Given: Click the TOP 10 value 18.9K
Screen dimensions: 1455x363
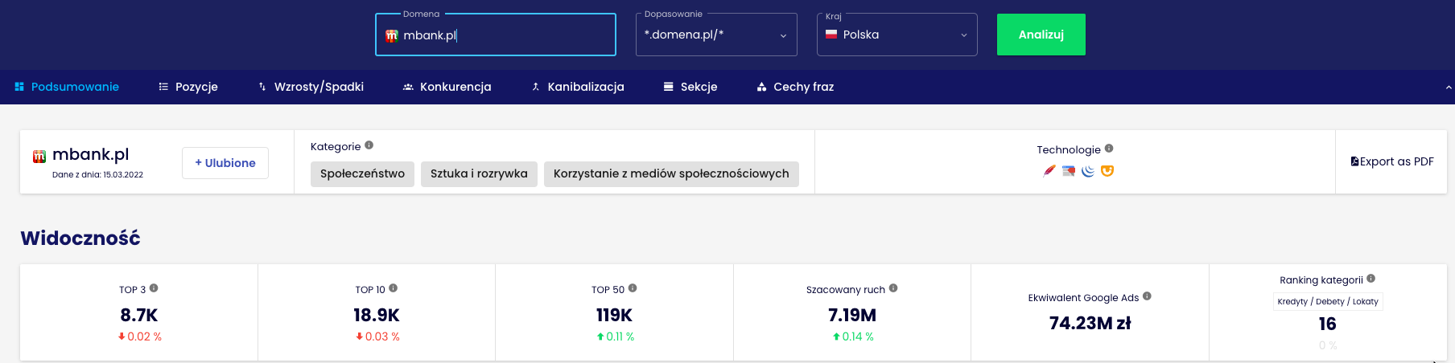Looking at the screenshot, I should click(x=377, y=315).
